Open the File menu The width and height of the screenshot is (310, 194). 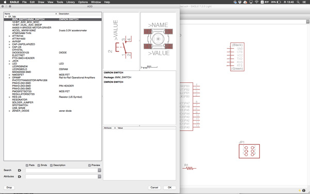[24, 2]
